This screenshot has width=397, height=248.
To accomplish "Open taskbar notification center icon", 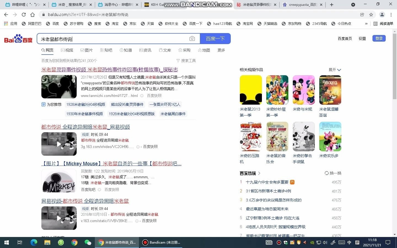I will tap(388, 242).
